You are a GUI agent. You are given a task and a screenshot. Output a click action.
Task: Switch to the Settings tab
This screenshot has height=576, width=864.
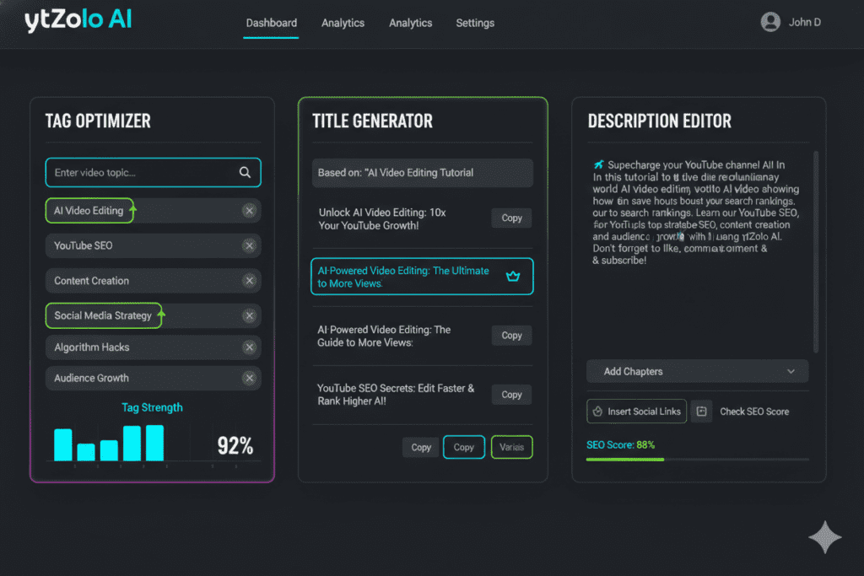tap(474, 23)
